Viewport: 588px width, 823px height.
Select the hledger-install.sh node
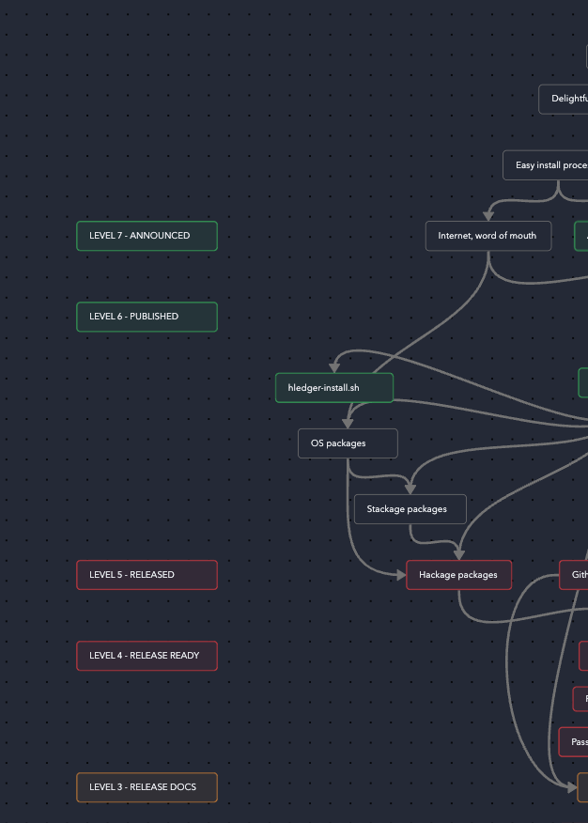click(333, 388)
